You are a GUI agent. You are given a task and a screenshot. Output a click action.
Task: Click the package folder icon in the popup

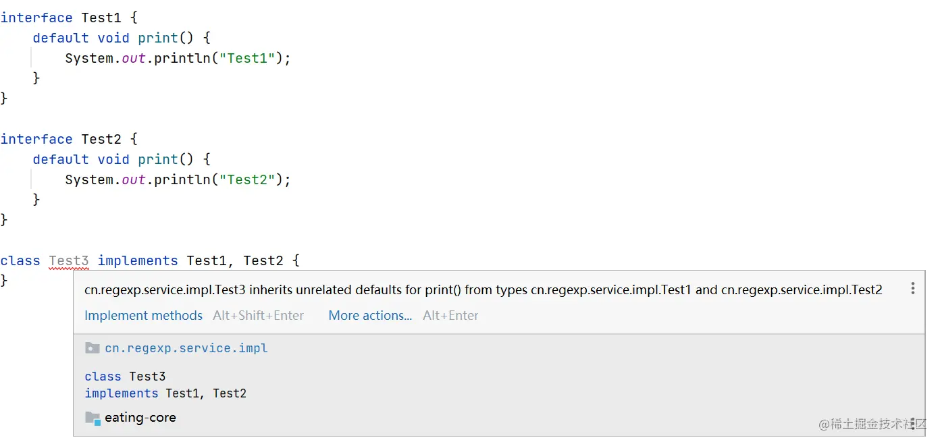tap(93, 348)
